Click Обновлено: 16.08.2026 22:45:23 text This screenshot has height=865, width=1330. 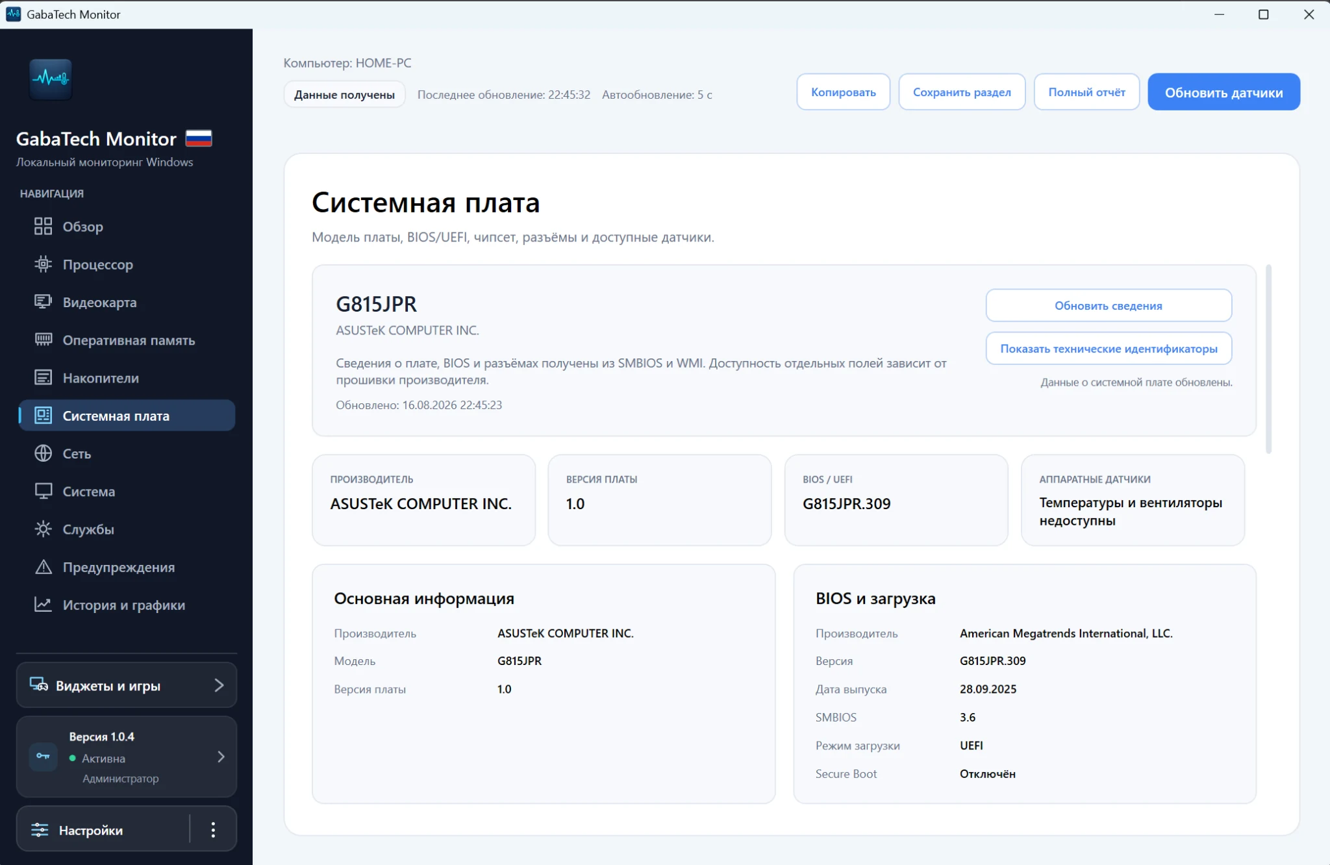419,405
